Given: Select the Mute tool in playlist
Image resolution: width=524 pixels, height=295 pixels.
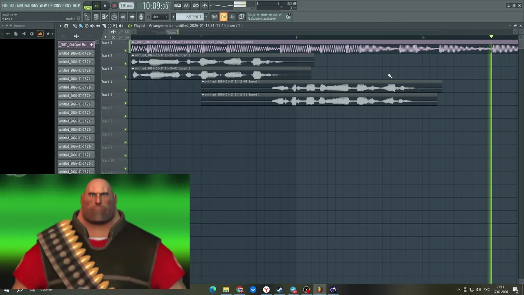Looking at the screenshot, I should coord(92,26).
